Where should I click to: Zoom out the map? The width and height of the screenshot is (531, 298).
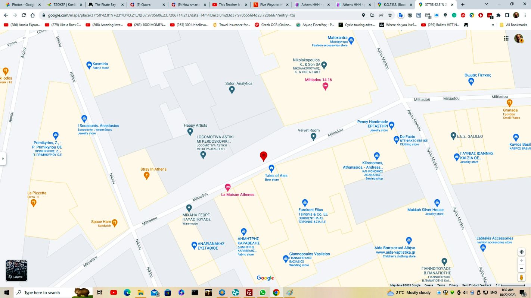(x=522, y=269)
